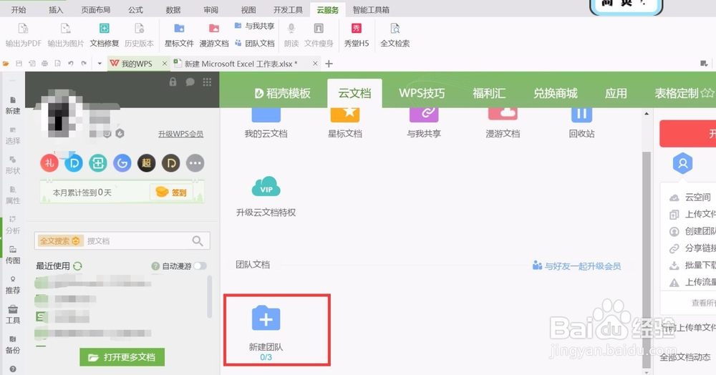Click the 文件瘦身 icon
716x375 pixels.
pyautogui.click(x=319, y=29)
